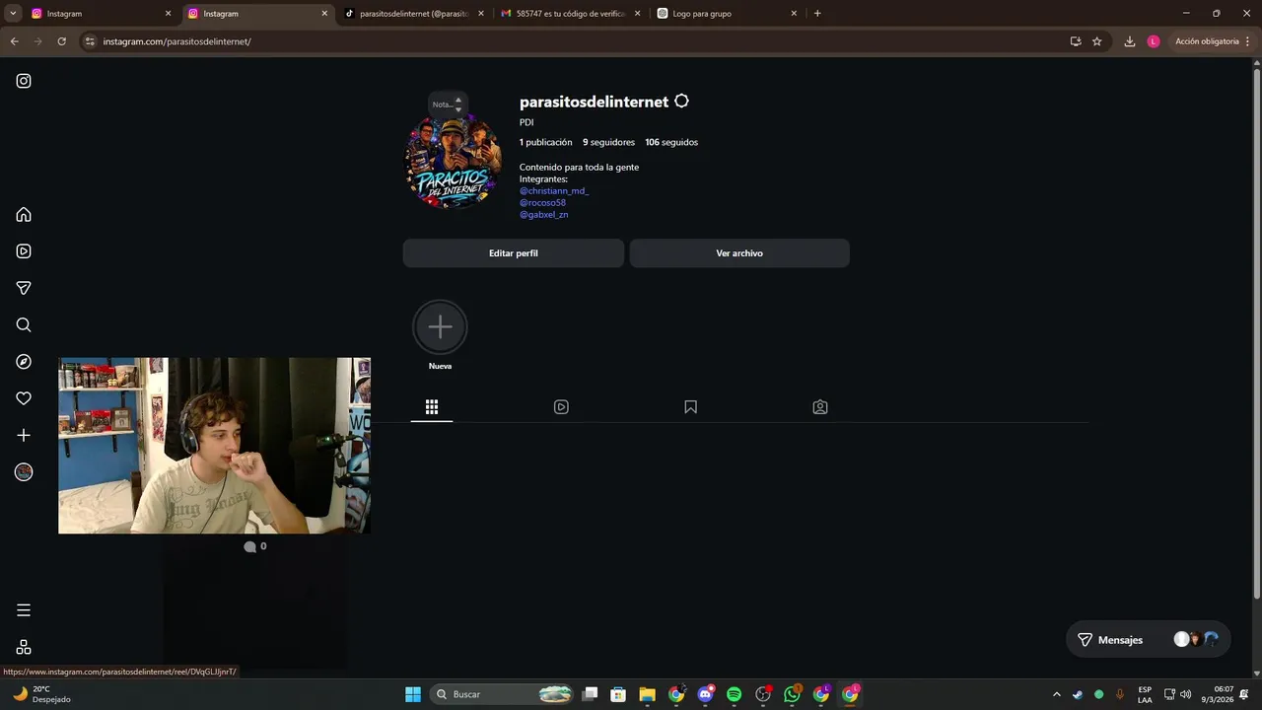Go to Home feed in sidebar
1262x710 pixels.
click(x=24, y=215)
